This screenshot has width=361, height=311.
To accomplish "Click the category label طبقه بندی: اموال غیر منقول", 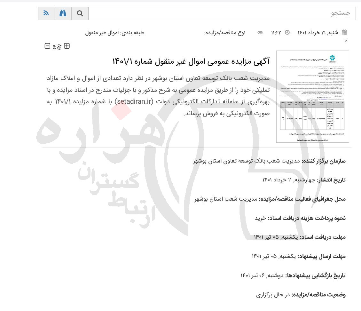I will [114, 33].
